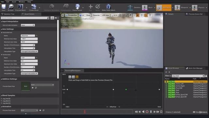Collapse the Input Interpolation section

pos(1,22)
